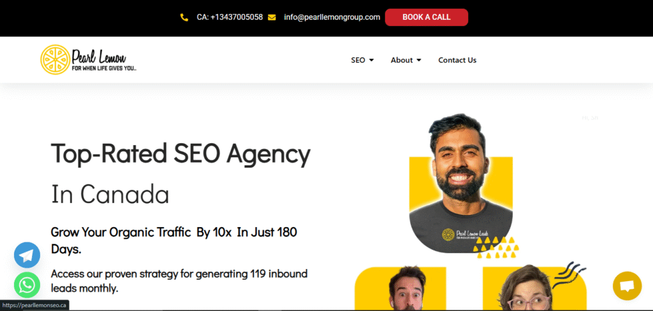Expand the About dropdown arrow

point(419,60)
